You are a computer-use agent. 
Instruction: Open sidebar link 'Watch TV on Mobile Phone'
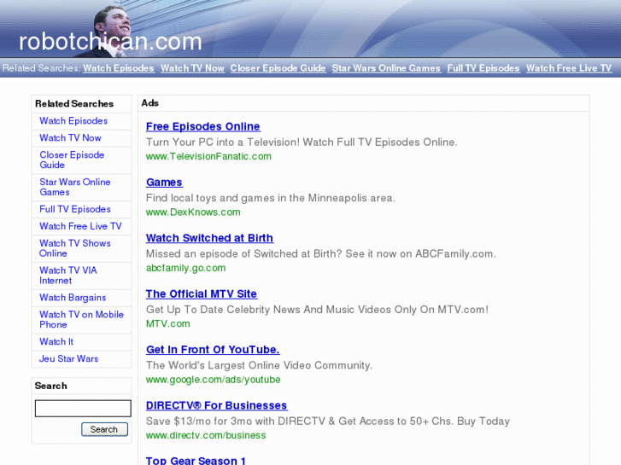[82, 319]
